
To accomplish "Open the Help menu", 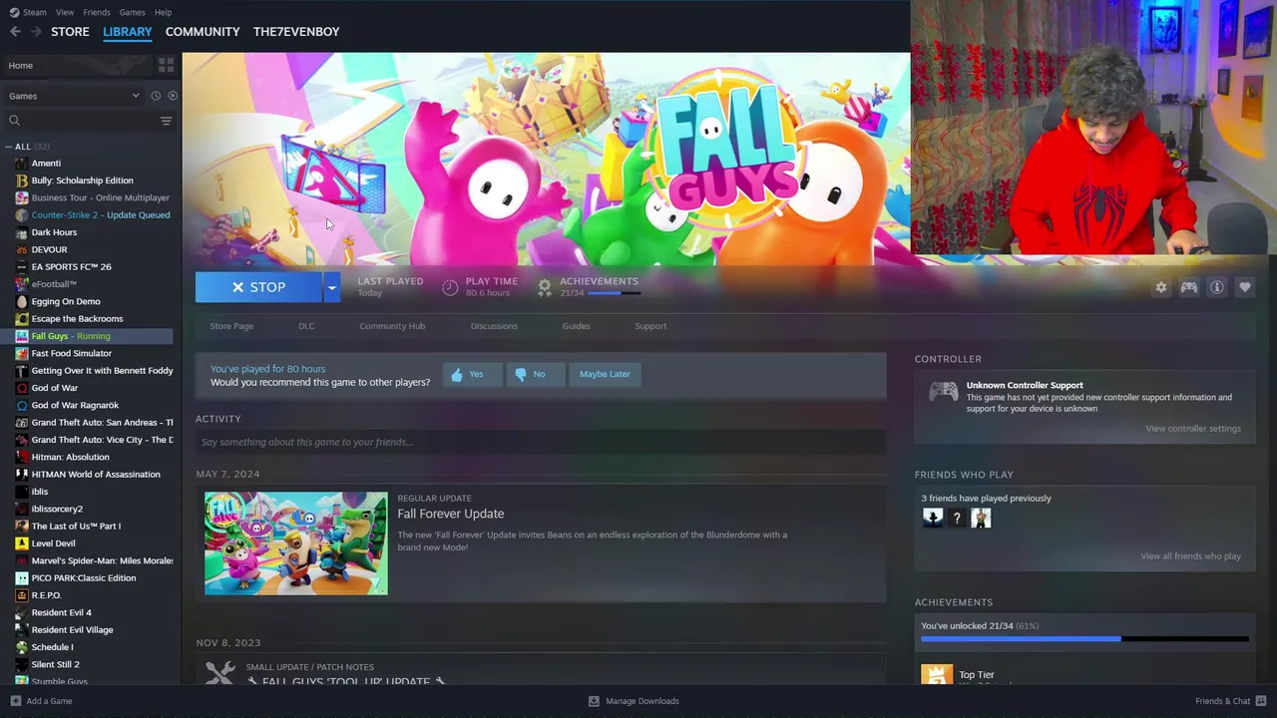I will coord(163,12).
